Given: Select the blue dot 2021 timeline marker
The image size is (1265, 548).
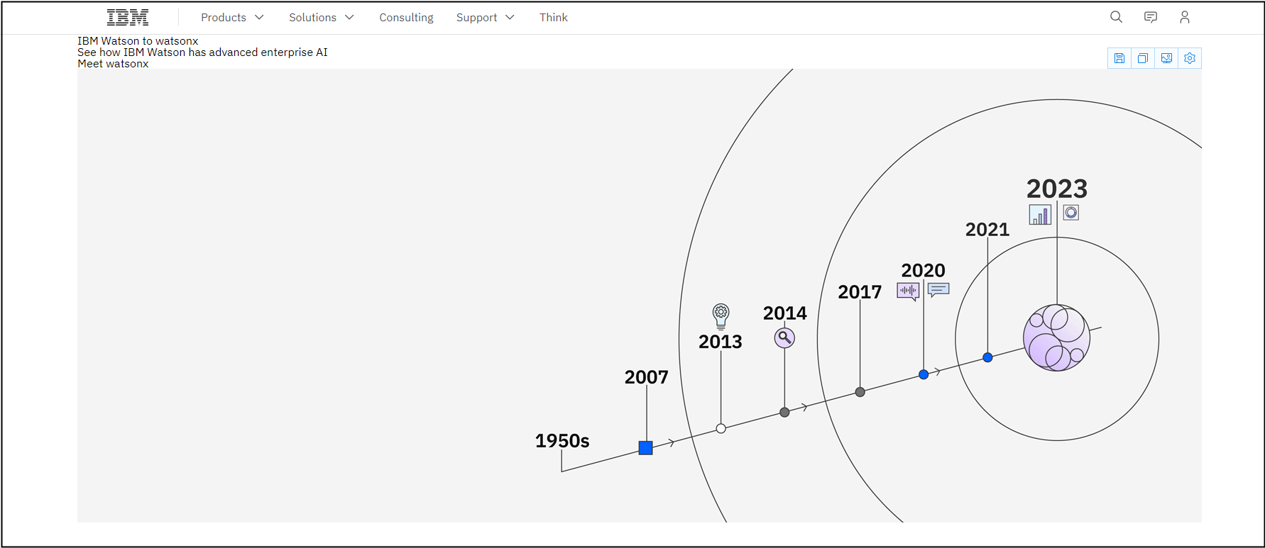Looking at the screenshot, I should 987,357.
